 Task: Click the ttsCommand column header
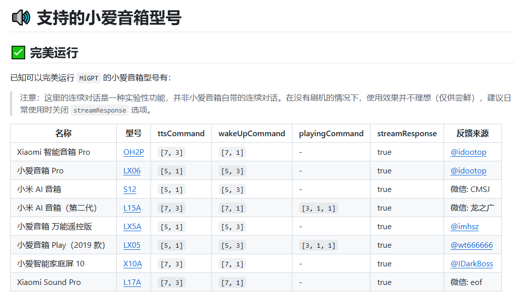click(x=181, y=134)
